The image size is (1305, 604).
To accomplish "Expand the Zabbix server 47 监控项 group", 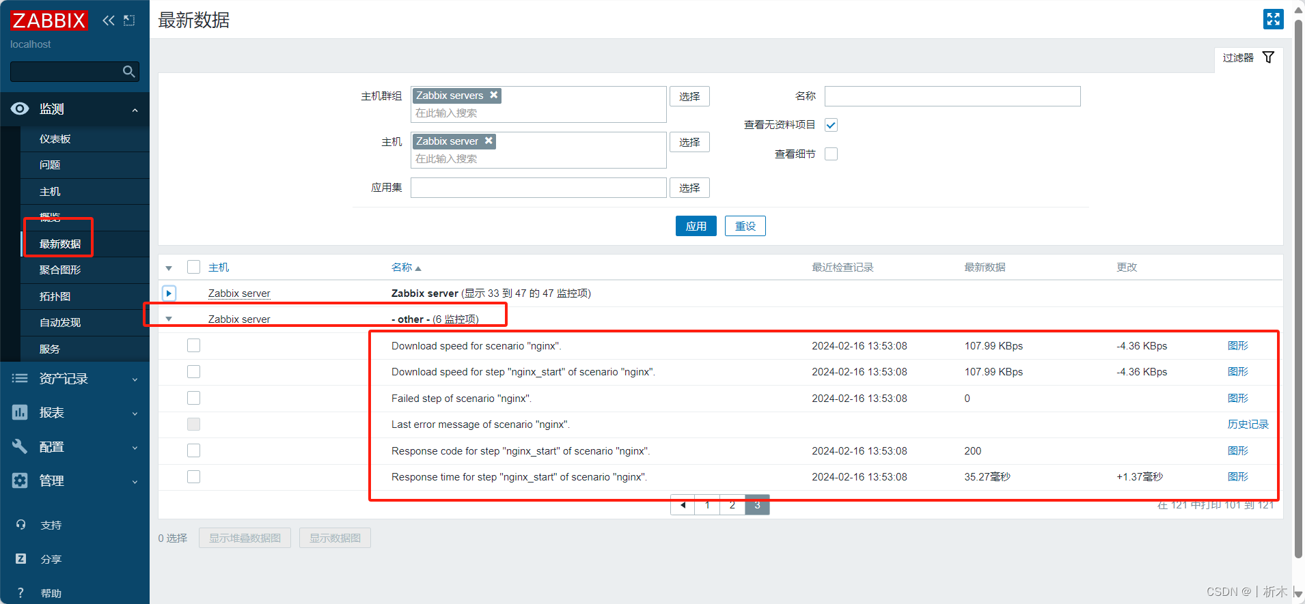I will pos(169,293).
